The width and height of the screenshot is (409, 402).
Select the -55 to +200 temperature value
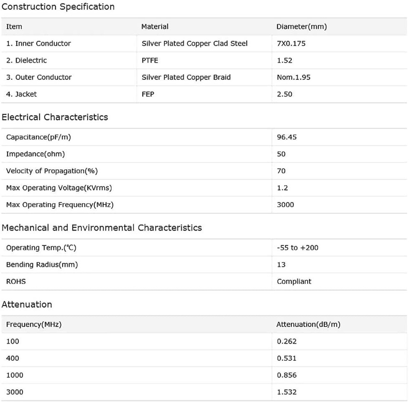pos(297,248)
